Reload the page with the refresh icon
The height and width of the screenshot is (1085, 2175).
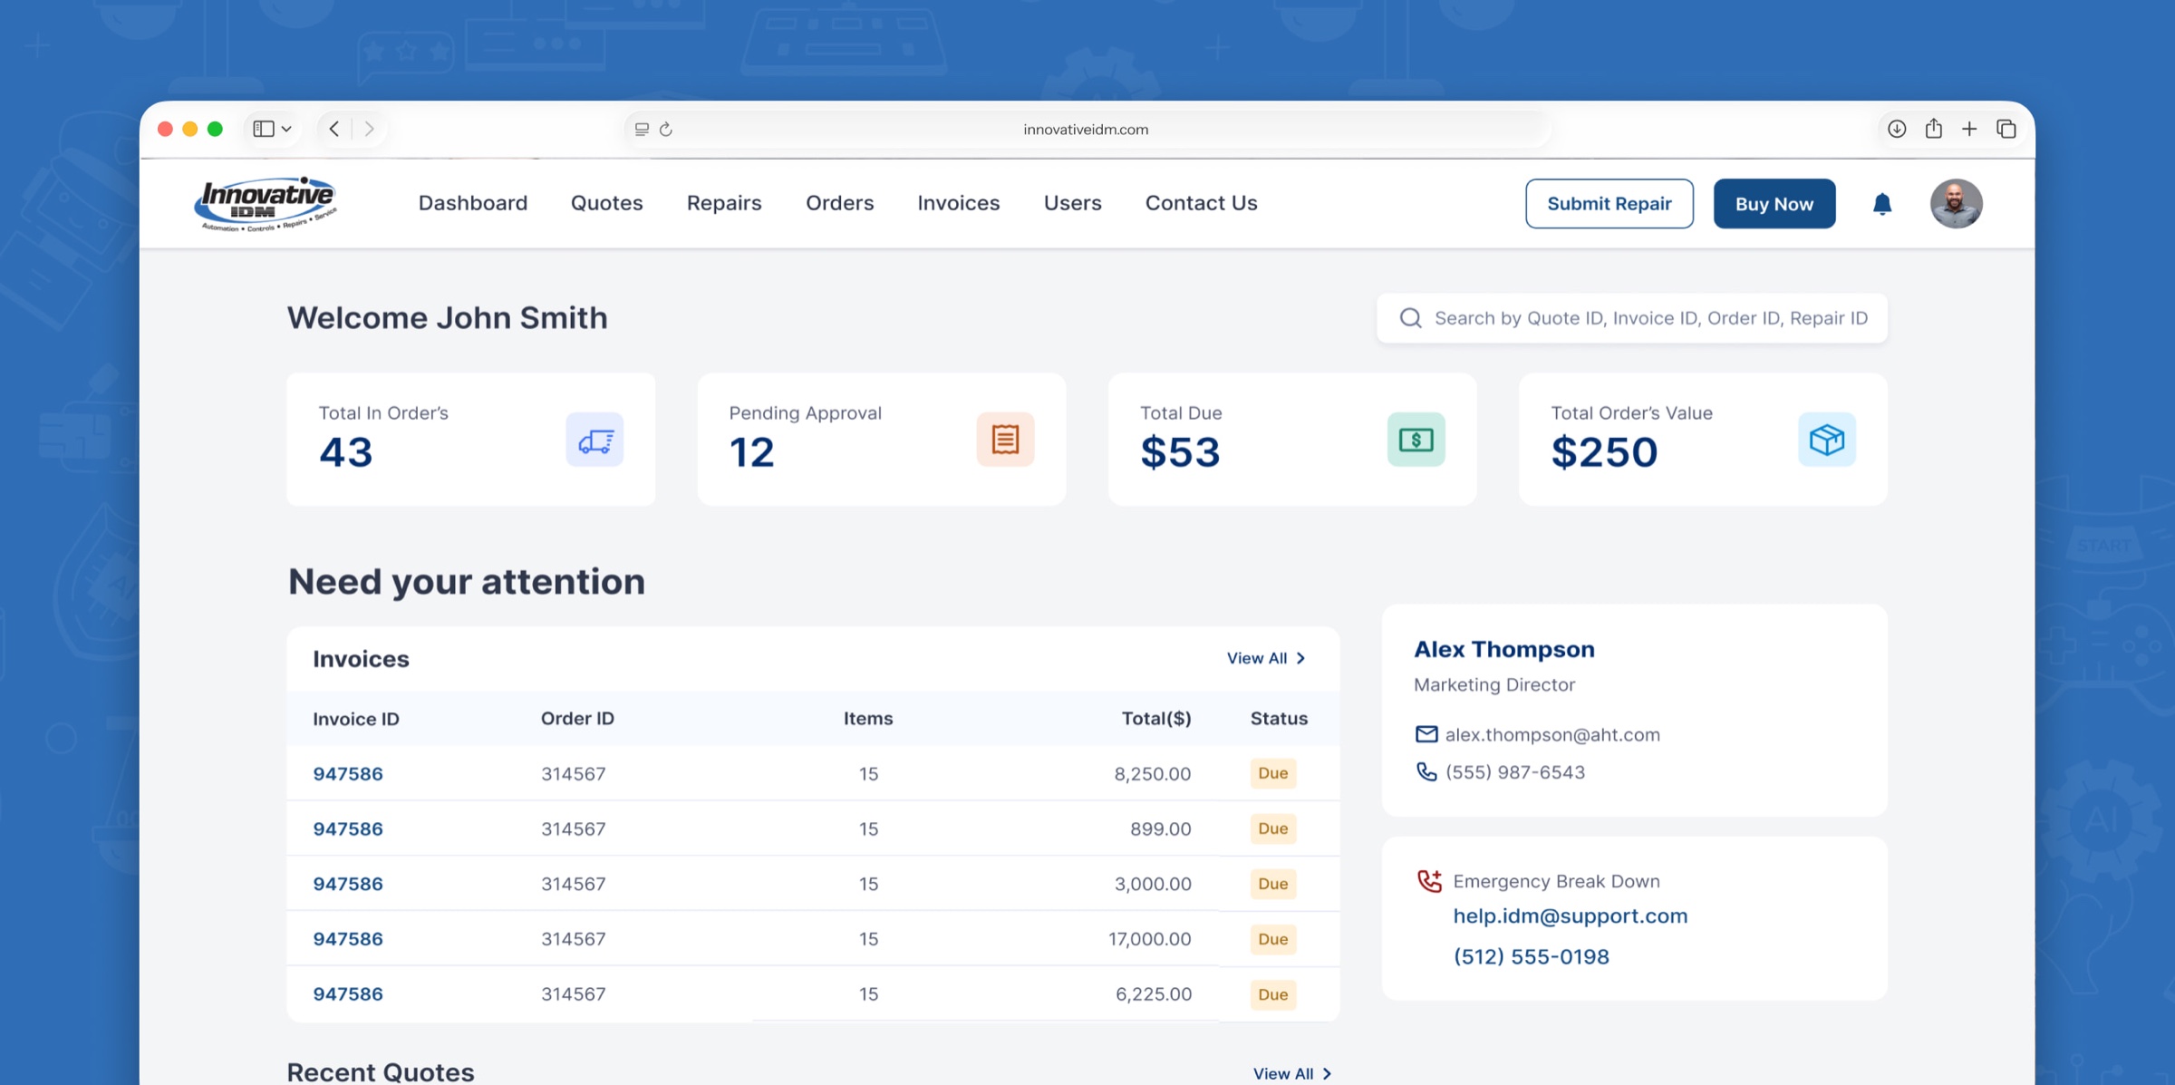click(666, 129)
